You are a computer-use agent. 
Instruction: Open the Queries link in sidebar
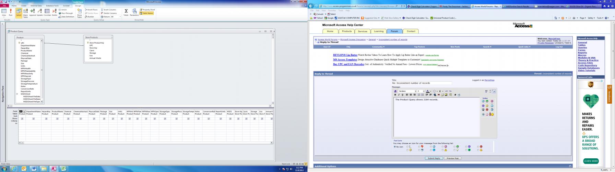point(582,48)
